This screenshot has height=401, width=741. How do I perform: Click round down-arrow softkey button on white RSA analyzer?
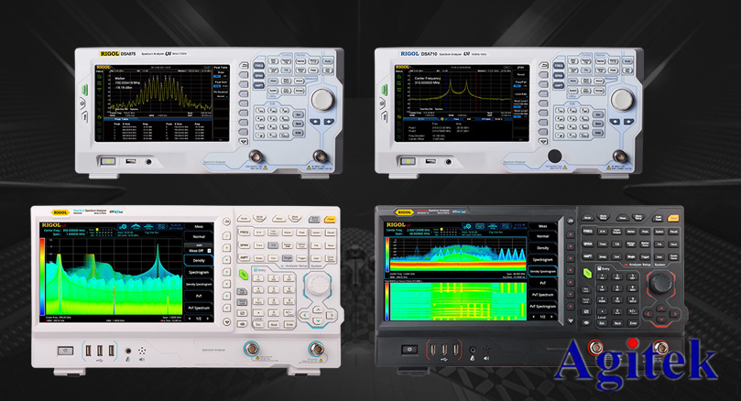pyautogui.click(x=227, y=322)
